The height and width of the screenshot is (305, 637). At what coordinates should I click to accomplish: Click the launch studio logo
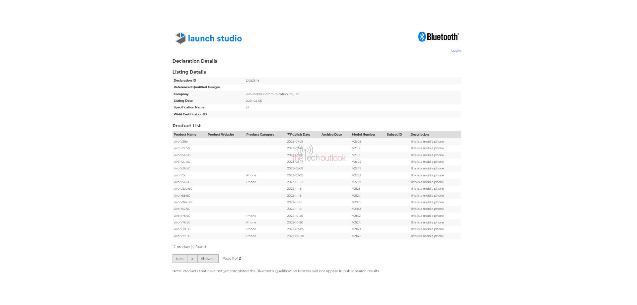click(x=208, y=38)
